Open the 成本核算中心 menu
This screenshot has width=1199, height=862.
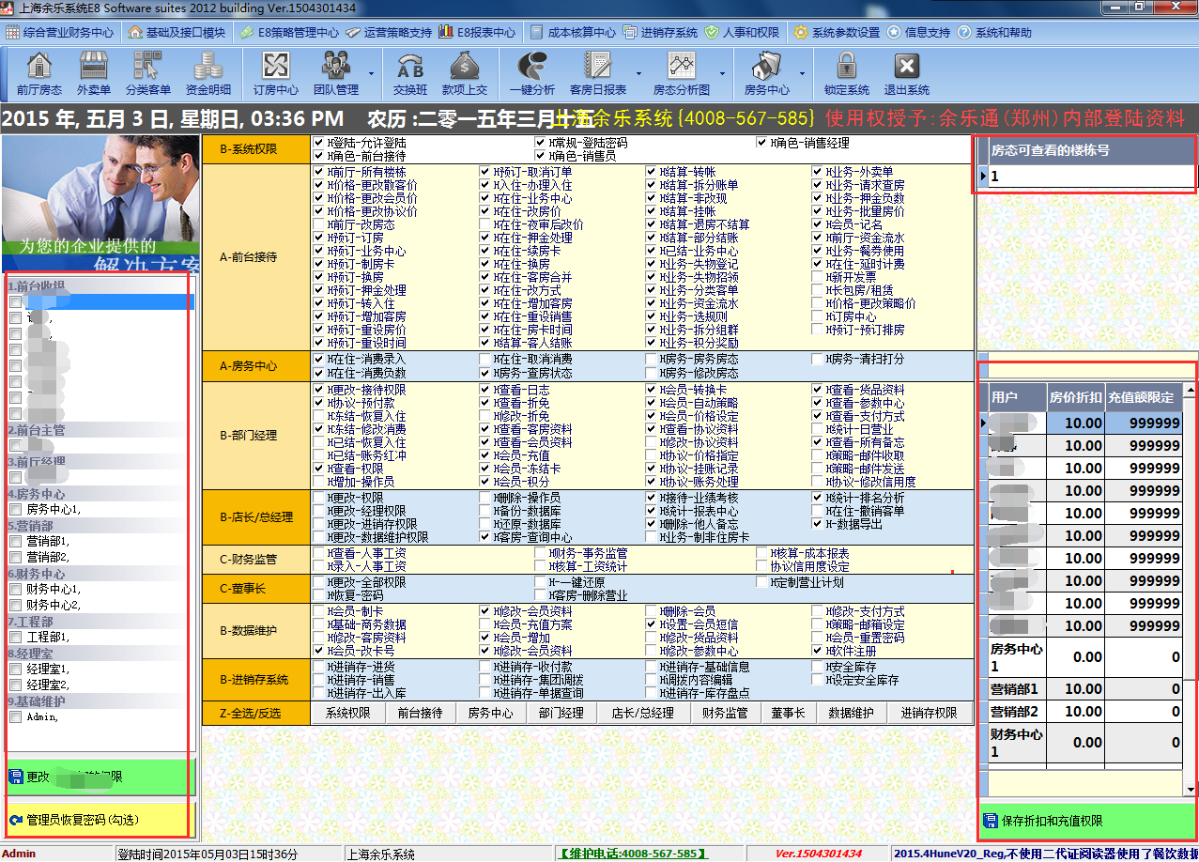[572, 32]
